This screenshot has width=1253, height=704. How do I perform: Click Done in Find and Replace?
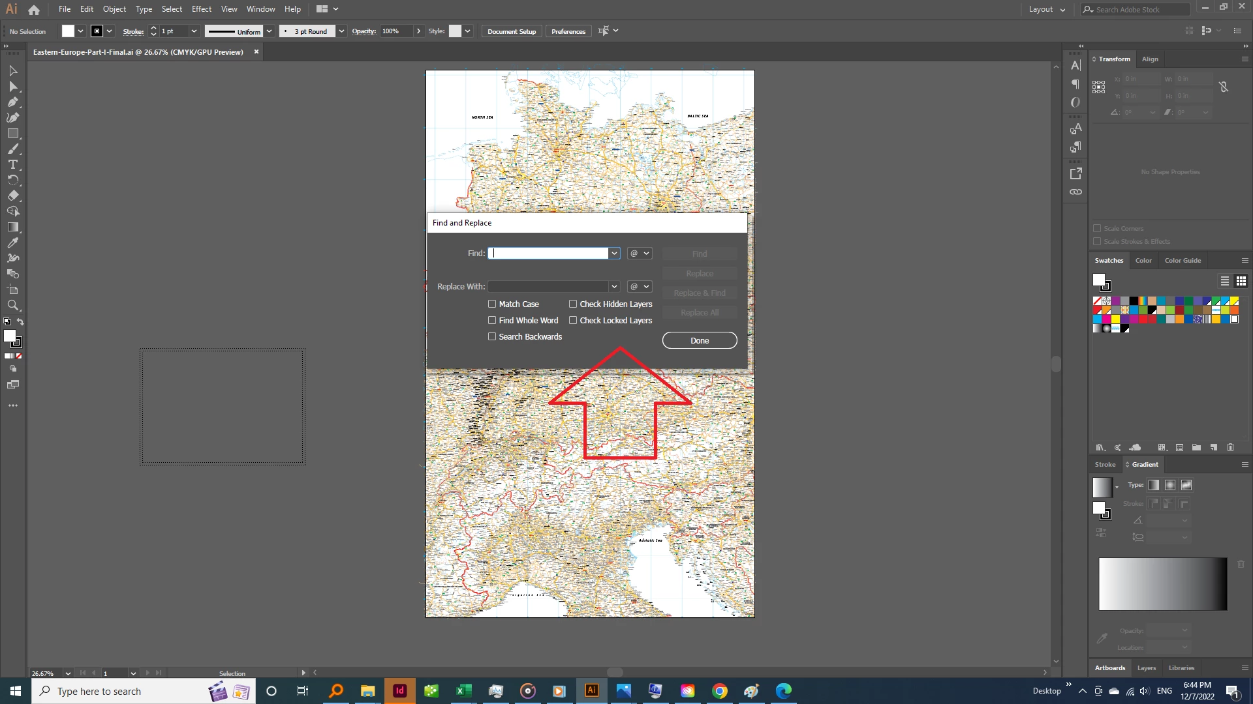coord(700,340)
